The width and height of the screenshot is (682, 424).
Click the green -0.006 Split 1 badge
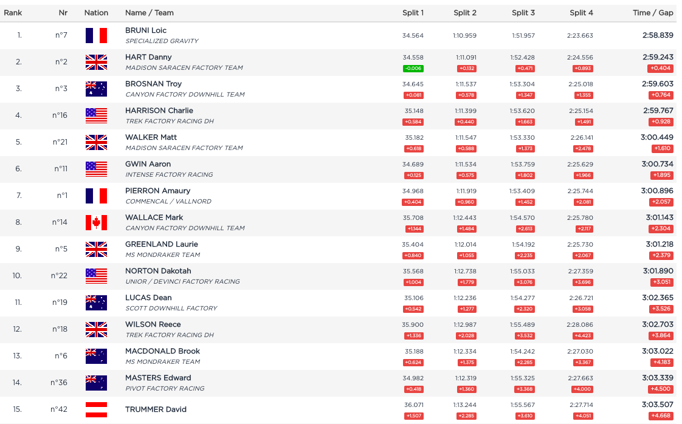(x=413, y=69)
